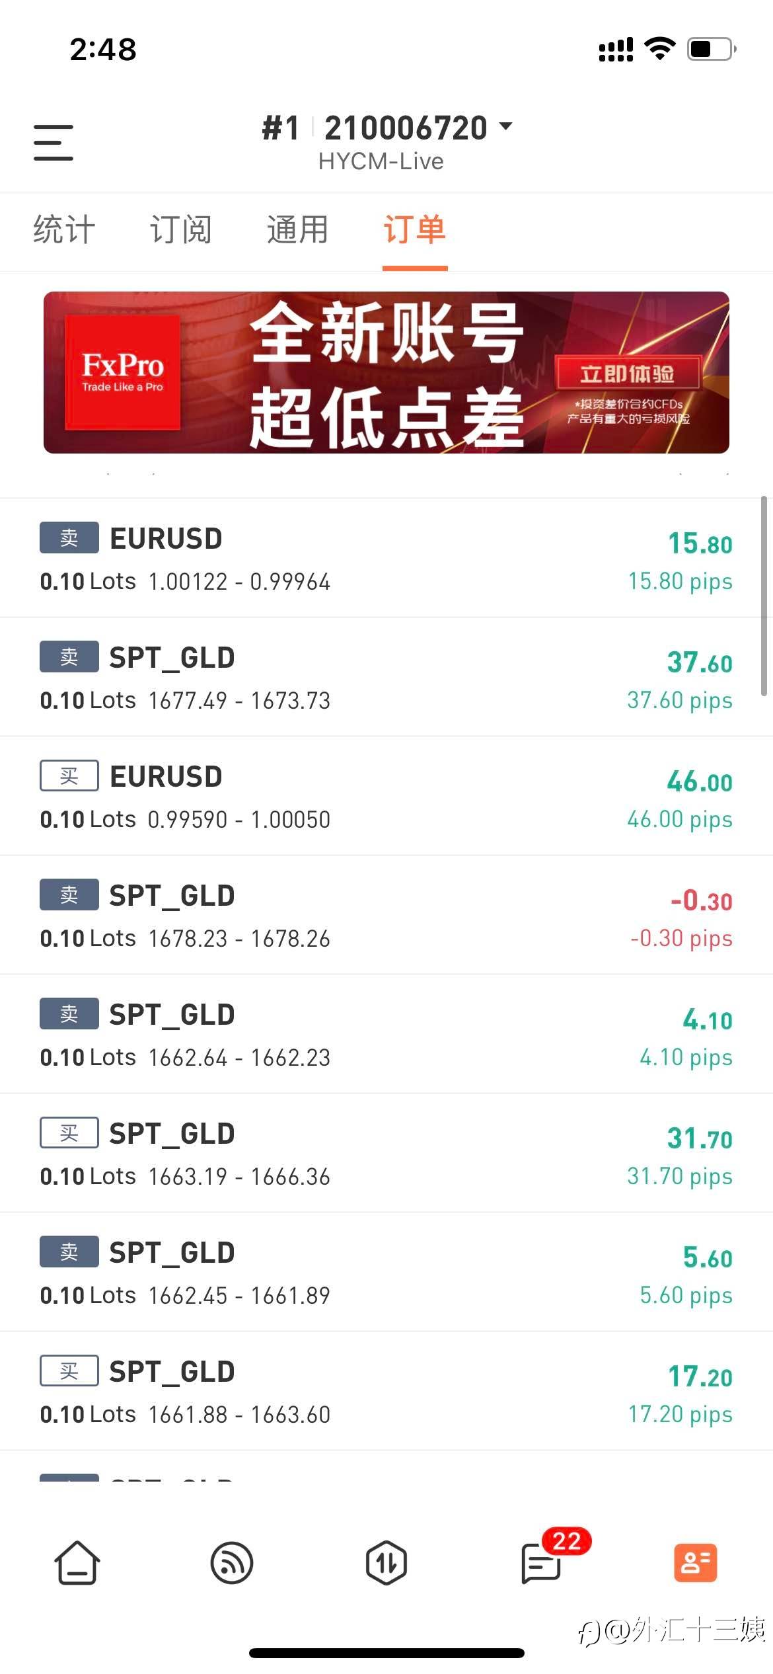Tap the FxPro logo in banner

tap(122, 372)
